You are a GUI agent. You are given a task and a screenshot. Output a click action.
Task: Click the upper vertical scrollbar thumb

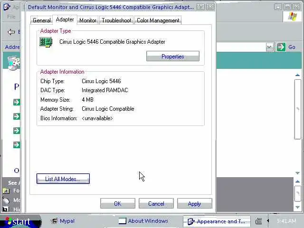point(297,109)
